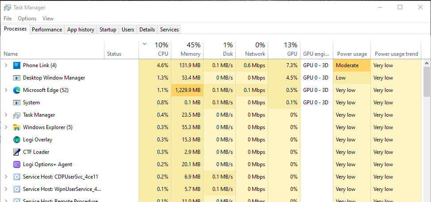Click the Windows Explorer folder icon
Image resolution: width=431 pixels, height=202 pixels.
pyautogui.click(x=17, y=127)
